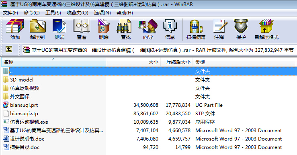Screen dimensions: 297x155
Task: Click the 仿真运动视频 folder icon
Action: point(6,88)
